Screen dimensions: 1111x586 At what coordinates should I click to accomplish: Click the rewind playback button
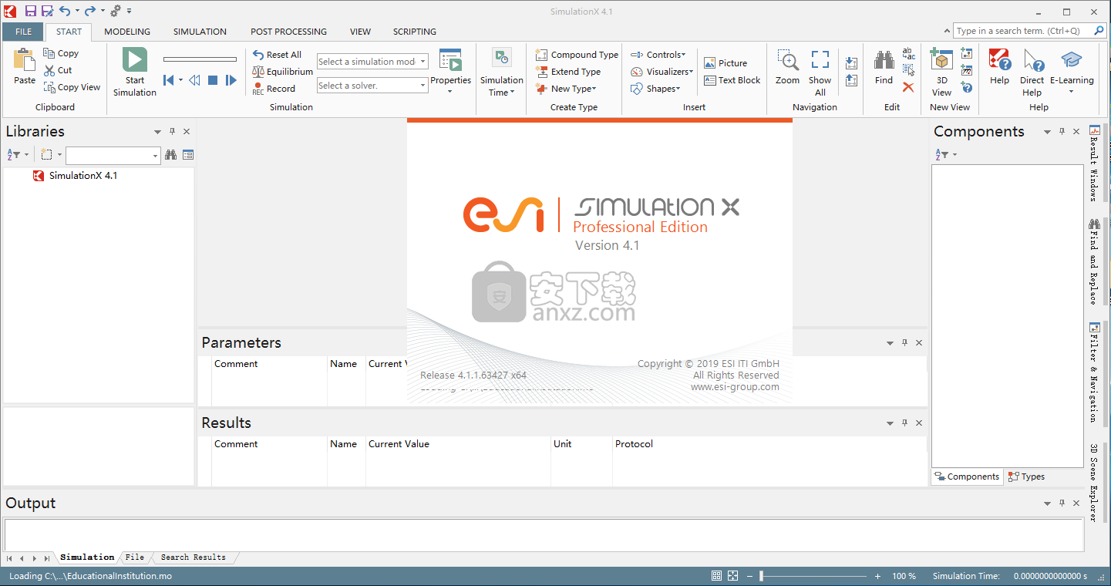[194, 80]
